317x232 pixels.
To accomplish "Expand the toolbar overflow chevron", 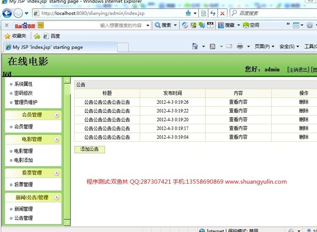I will [x=288, y=24].
